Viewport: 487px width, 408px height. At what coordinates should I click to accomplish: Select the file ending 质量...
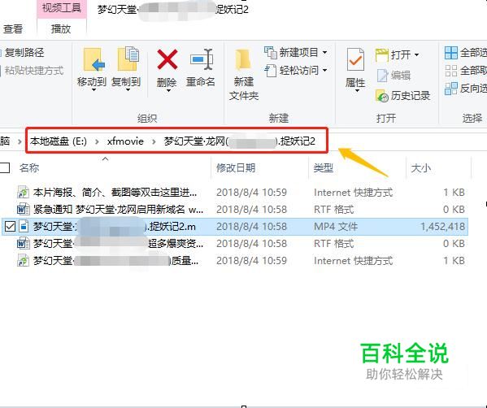coord(115,261)
